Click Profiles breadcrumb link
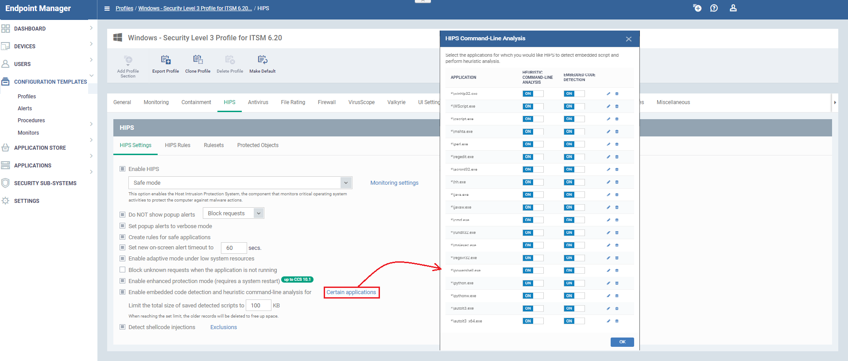The height and width of the screenshot is (361, 848). coord(124,8)
